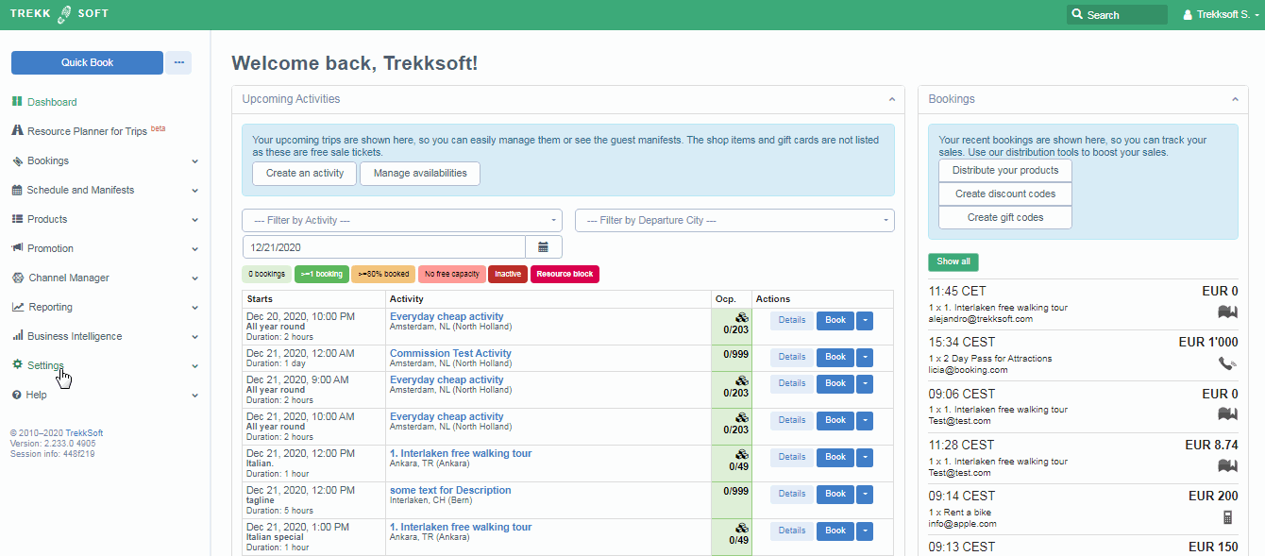Click Create discount codes button
This screenshot has height=556, width=1265.
tap(1005, 194)
